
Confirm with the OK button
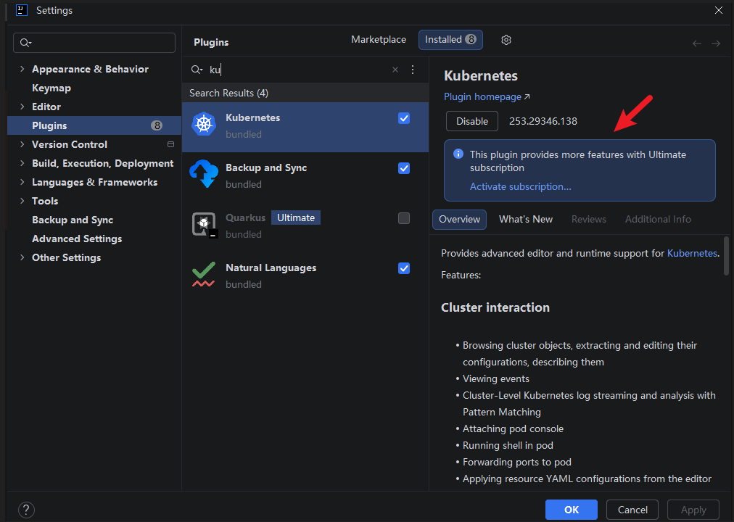point(571,510)
